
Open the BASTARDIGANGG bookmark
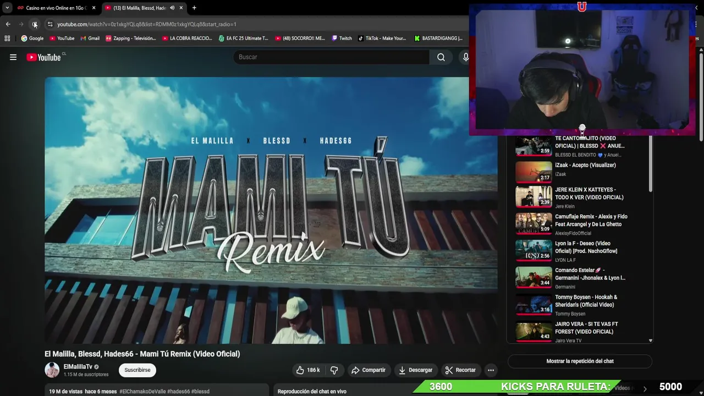coord(438,38)
